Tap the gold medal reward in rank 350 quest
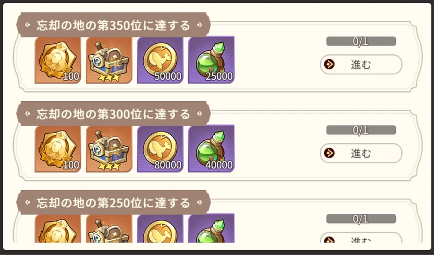This screenshot has height=255, width=434. (x=58, y=60)
